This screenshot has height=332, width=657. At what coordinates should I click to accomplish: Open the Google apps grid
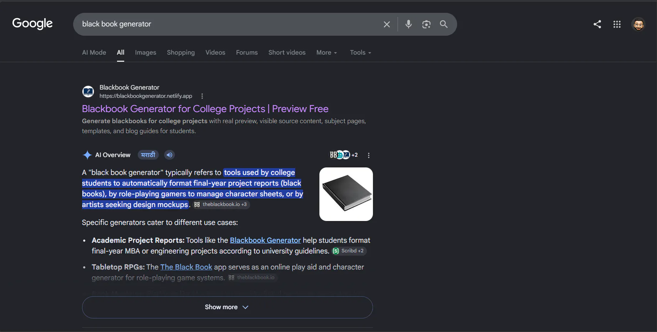(617, 24)
